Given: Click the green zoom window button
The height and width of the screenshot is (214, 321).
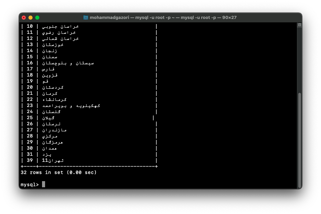Looking at the screenshot, I should [37, 18].
